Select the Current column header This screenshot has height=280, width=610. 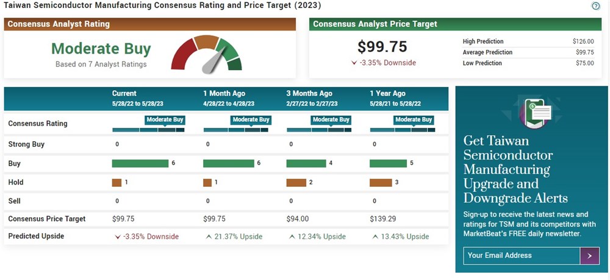coord(124,93)
